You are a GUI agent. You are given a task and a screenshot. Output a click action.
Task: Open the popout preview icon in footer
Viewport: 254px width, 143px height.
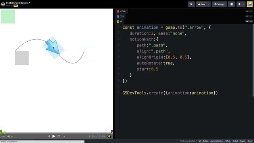pyautogui.click(x=200, y=141)
